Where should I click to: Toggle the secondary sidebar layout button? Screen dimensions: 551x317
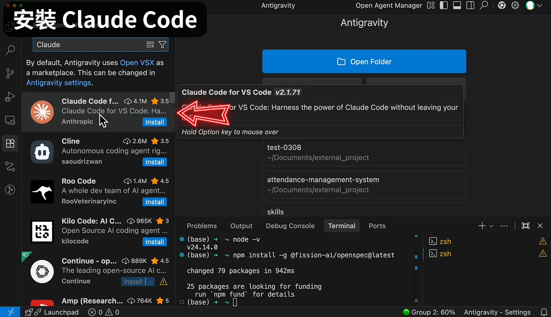click(470, 5)
